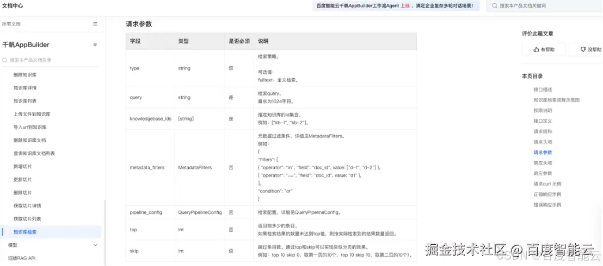Open 获取切片详情 in sidebar
603x266 pixels.
27,206
